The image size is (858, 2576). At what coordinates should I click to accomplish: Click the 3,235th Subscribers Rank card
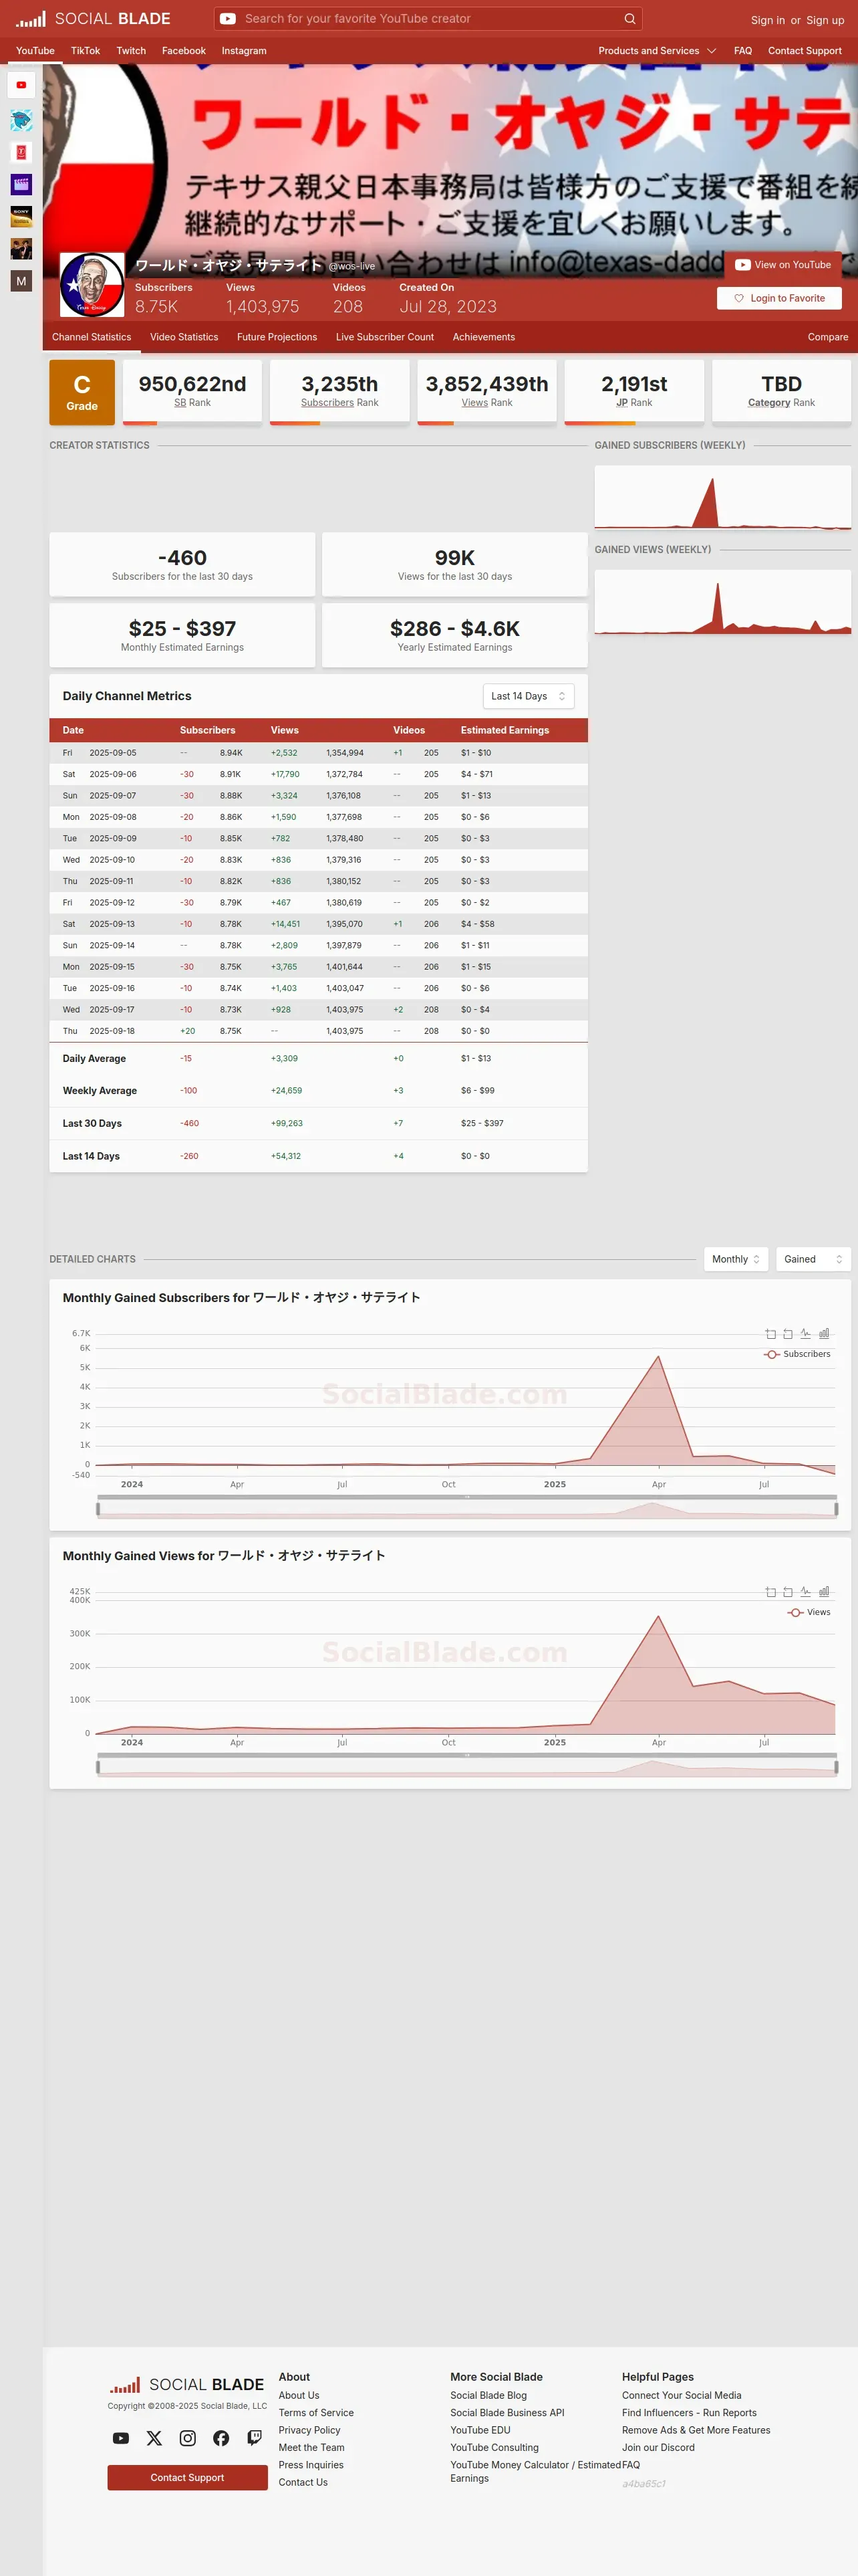[x=339, y=392]
